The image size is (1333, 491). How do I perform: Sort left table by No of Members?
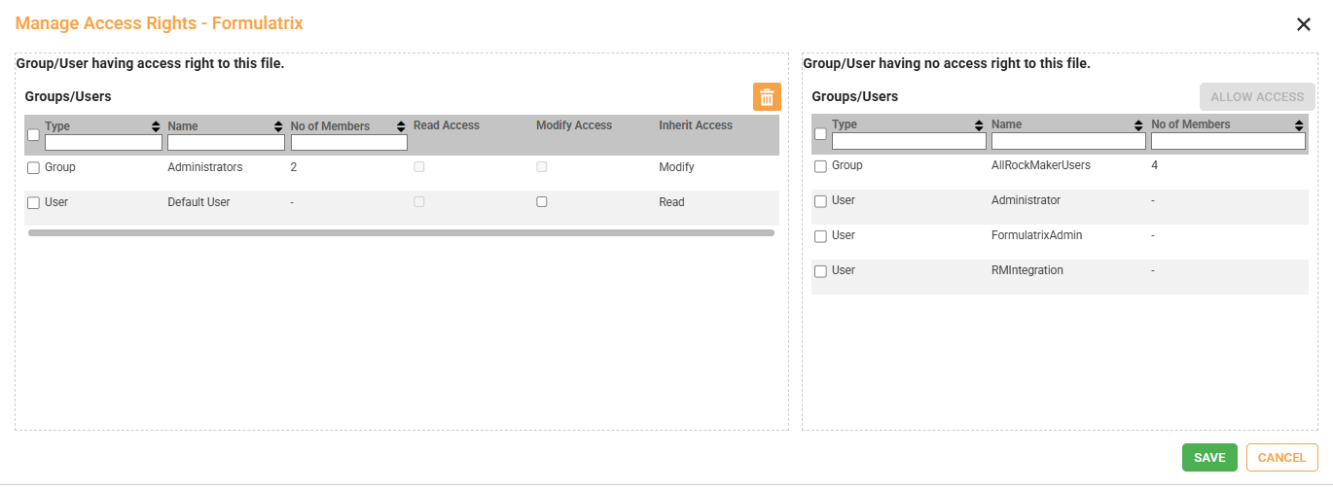point(401,126)
